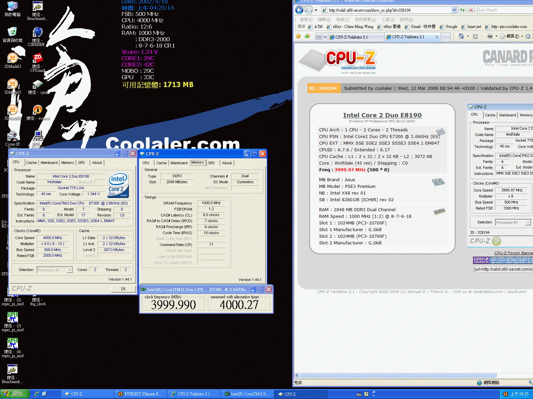Switch to the first CPU-Z Validator 2.1 IE tab
This screenshot has width=533, height=399.
(356, 37)
